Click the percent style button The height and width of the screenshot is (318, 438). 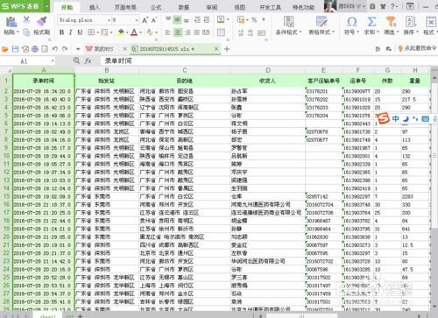tap(254, 19)
